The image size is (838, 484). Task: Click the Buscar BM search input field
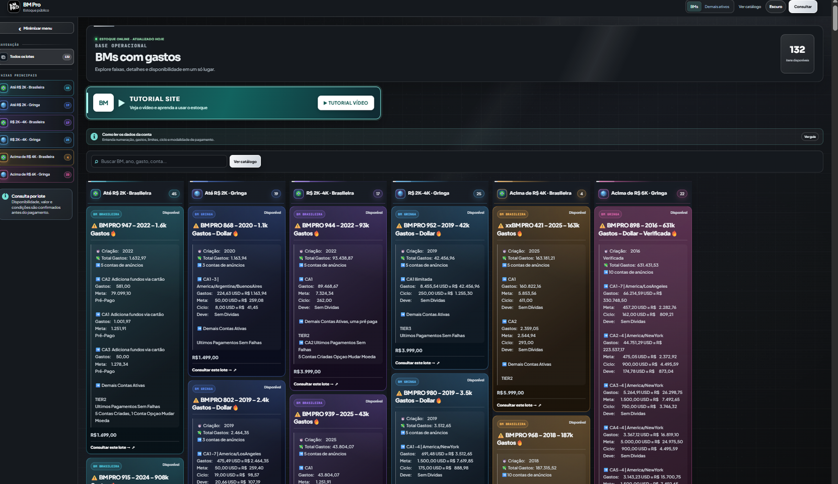[159, 162]
